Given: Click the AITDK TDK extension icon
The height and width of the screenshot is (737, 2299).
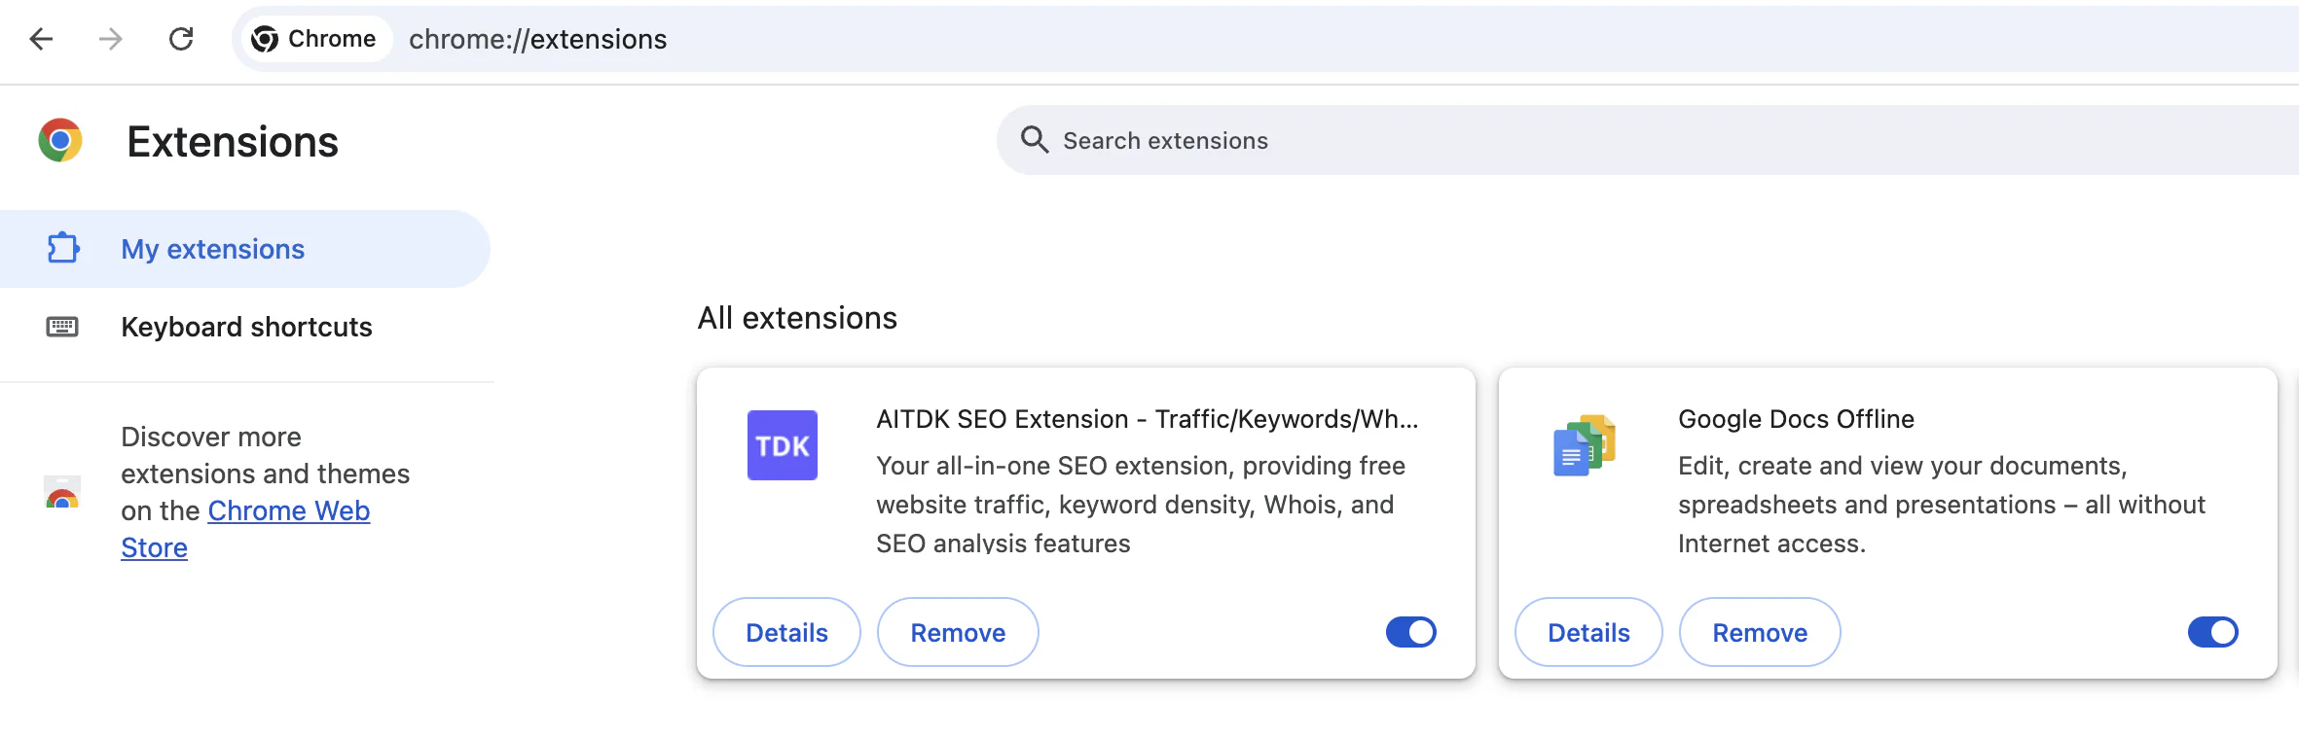Looking at the screenshot, I should click(783, 445).
